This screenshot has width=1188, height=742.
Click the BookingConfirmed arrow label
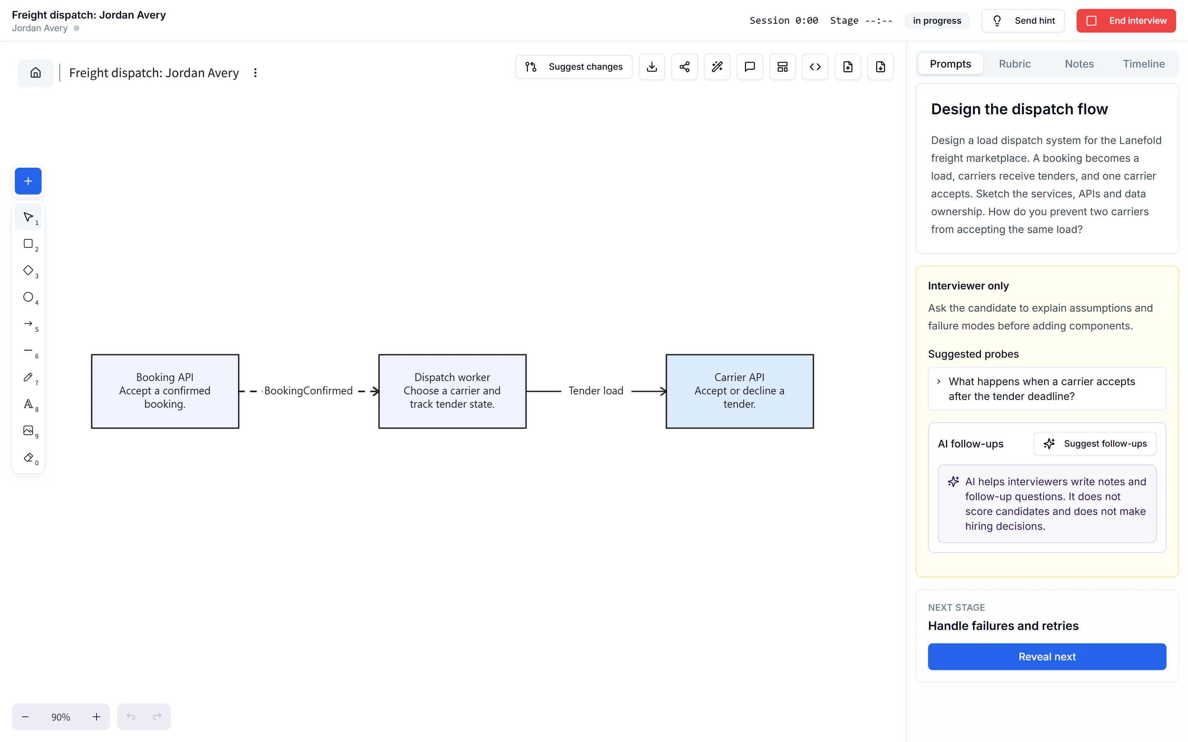click(308, 391)
